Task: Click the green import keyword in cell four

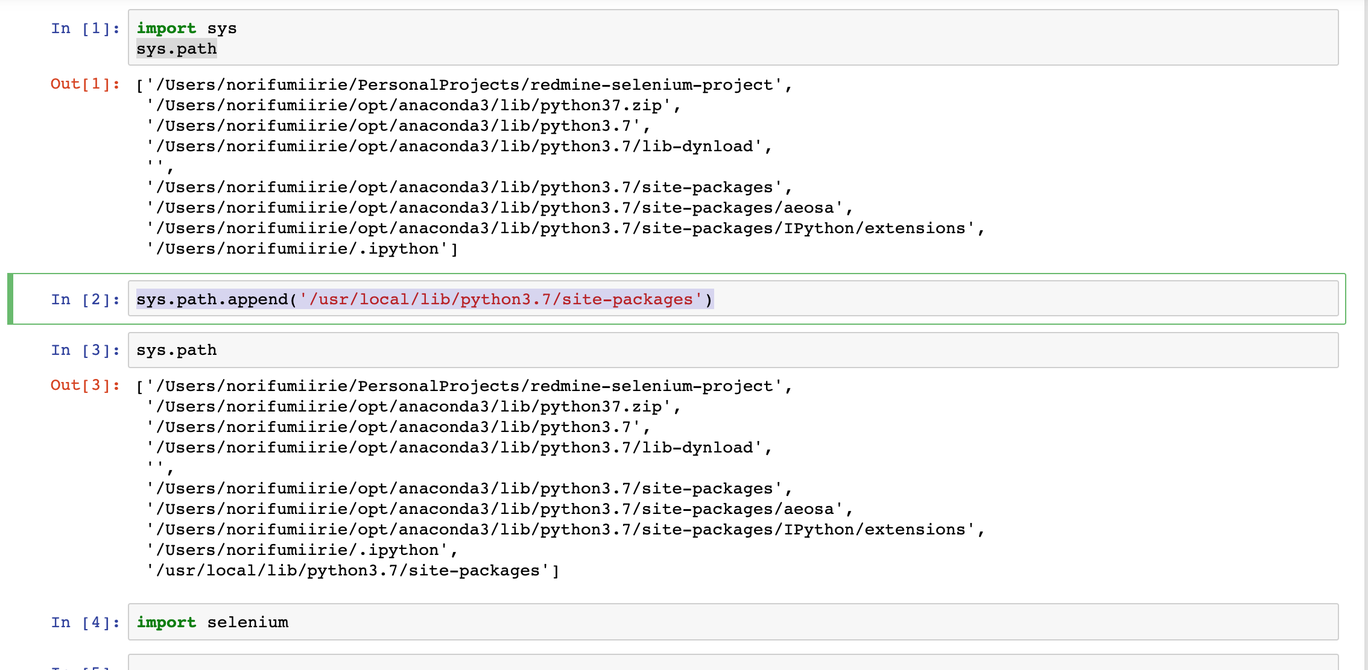Action: click(166, 622)
